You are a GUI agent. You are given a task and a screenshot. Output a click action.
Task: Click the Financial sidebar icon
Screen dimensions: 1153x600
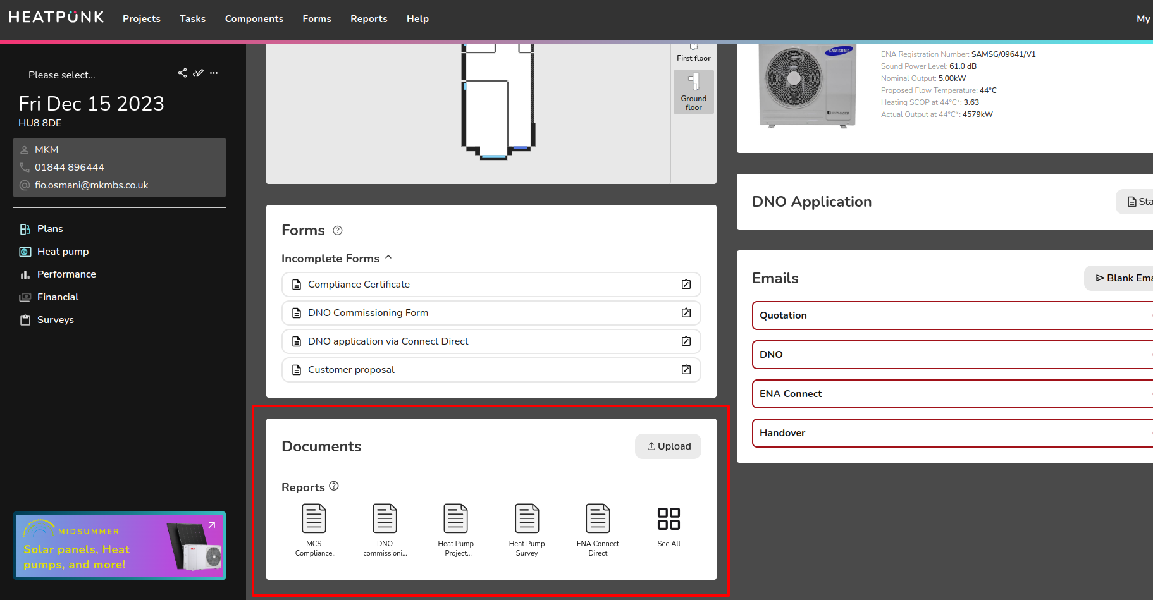point(25,297)
